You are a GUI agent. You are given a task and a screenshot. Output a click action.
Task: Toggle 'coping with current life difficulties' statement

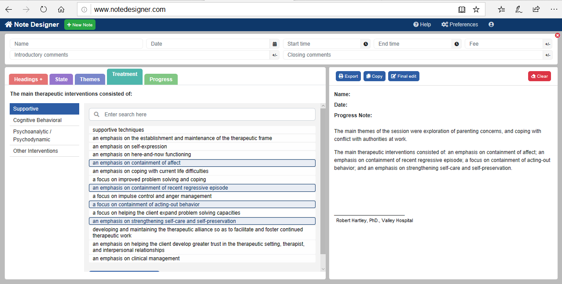click(x=202, y=171)
